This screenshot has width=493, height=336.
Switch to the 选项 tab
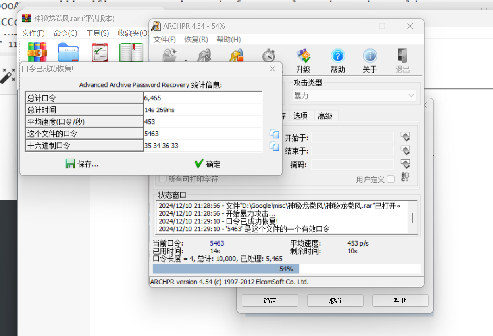point(300,116)
